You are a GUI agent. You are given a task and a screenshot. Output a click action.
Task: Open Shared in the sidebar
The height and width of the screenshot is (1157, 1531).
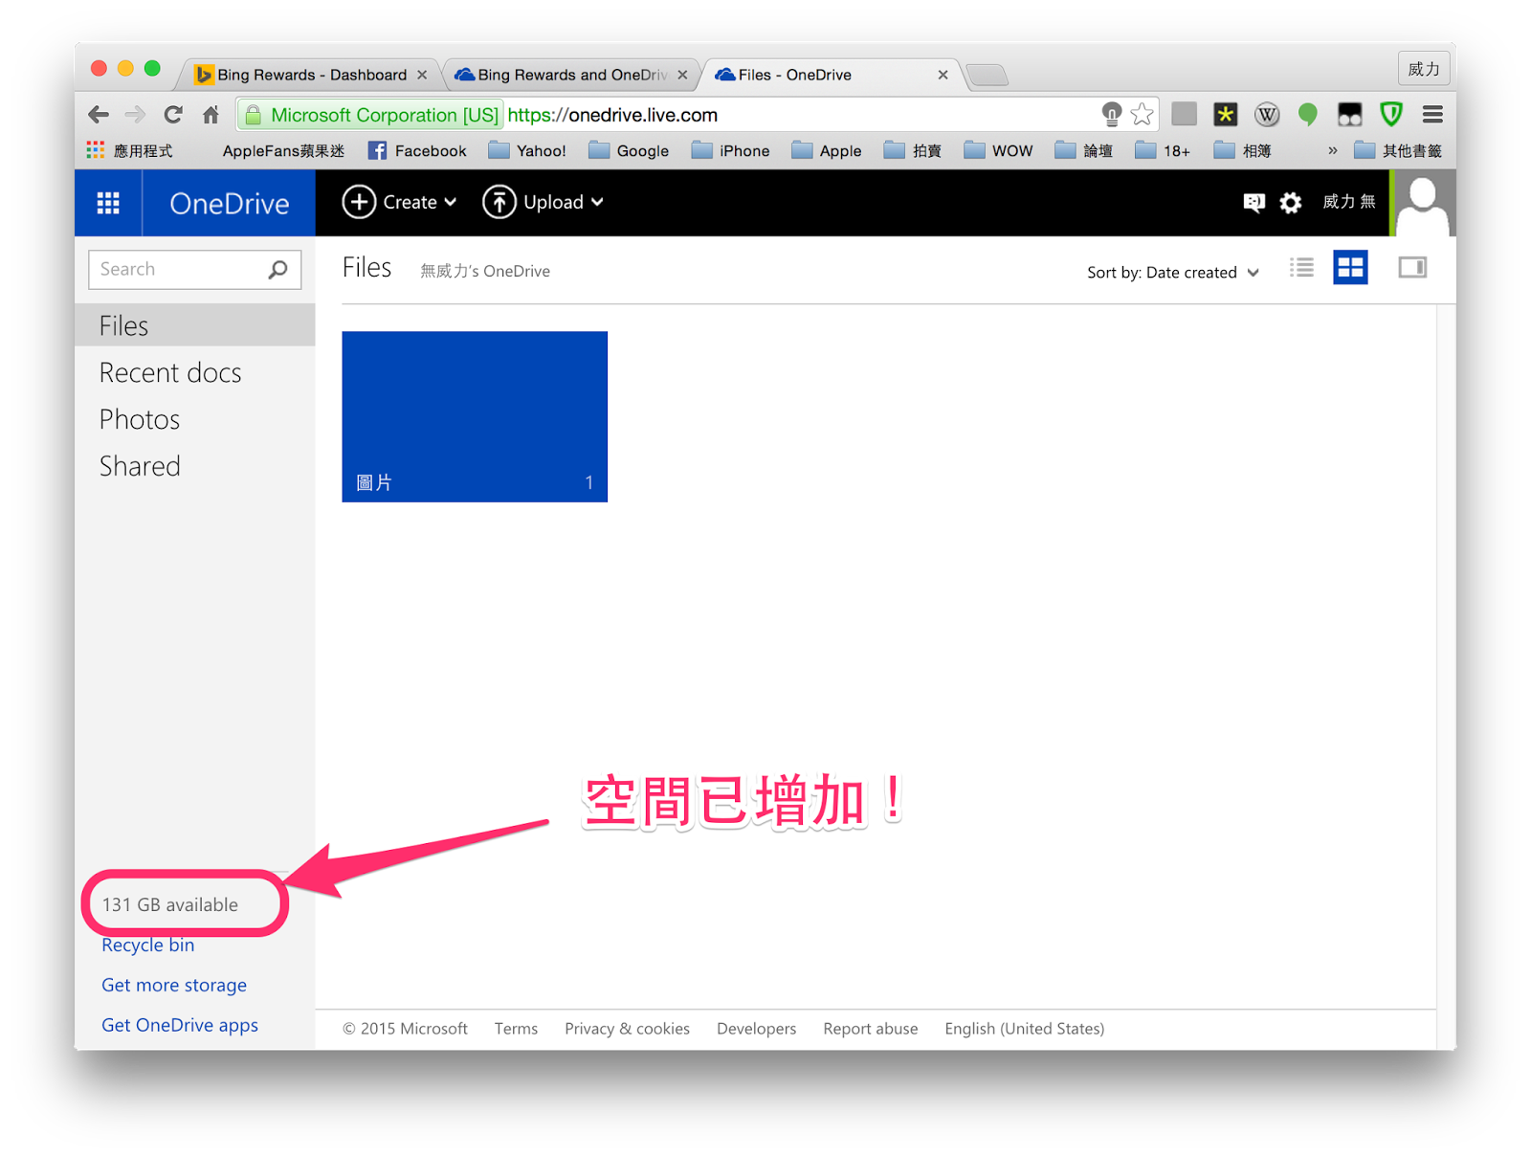pos(140,466)
